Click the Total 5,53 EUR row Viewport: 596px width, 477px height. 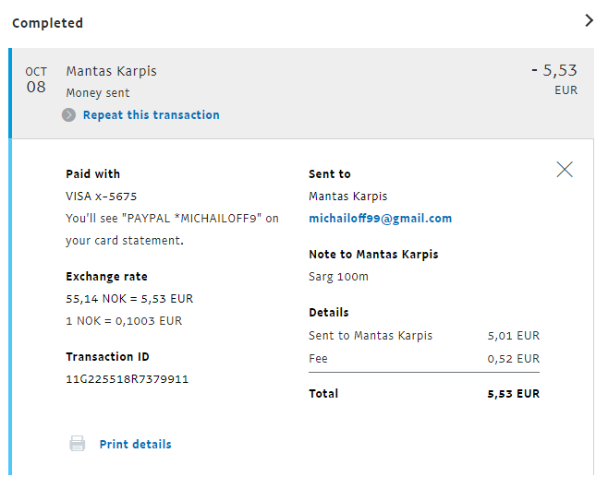(x=423, y=394)
